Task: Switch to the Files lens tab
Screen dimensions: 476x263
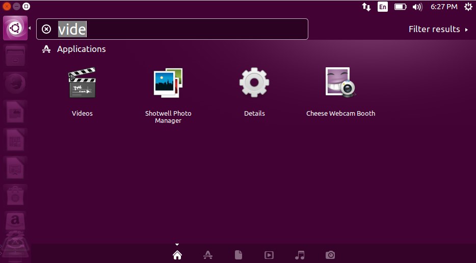Action: pyautogui.click(x=238, y=255)
